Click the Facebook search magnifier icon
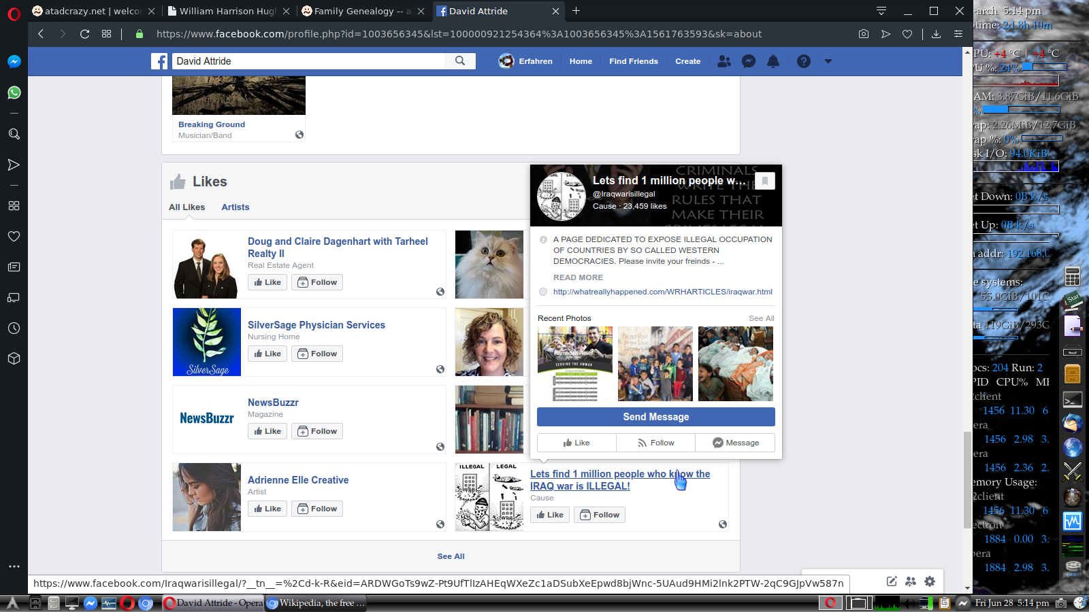The height and width of the screenshot is (612, 1089). (460, 61)
